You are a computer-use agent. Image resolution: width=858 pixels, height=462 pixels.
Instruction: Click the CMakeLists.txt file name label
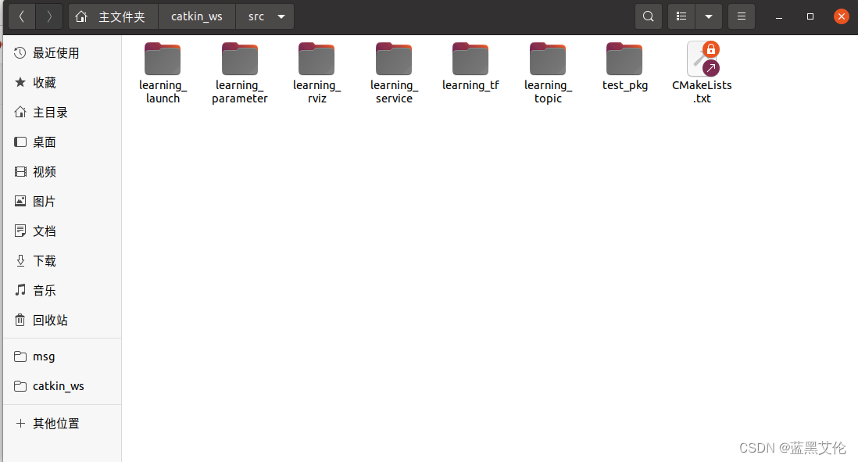(702, 92)
